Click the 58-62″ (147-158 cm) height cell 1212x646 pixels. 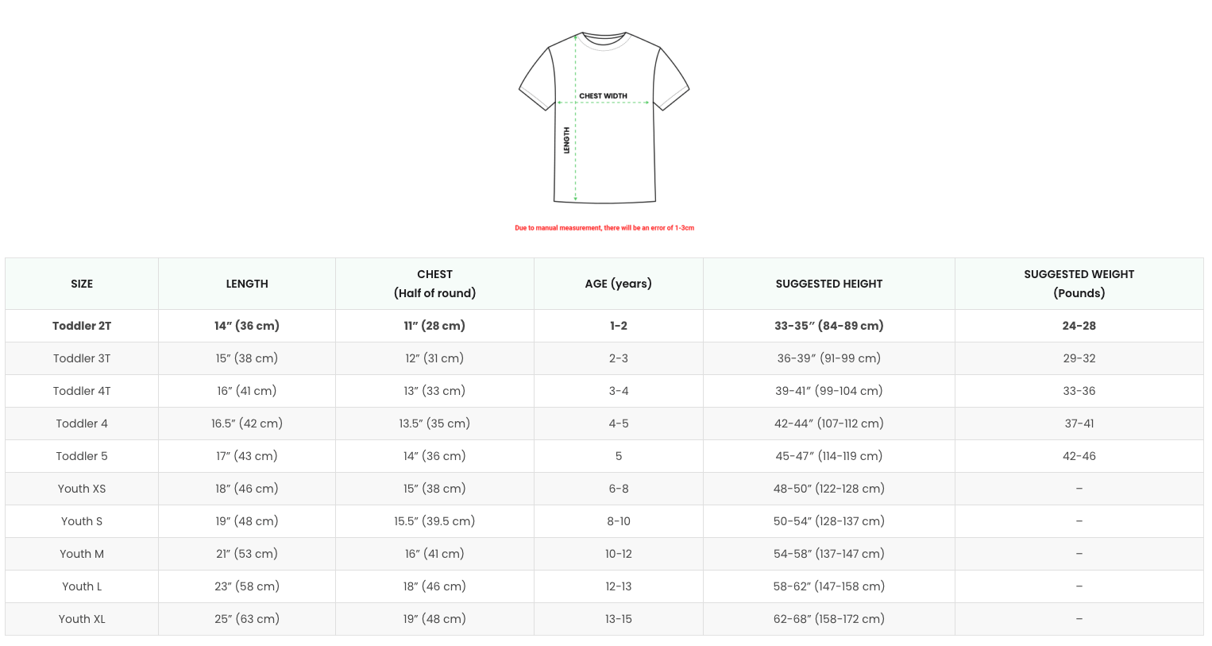[829, 586]
